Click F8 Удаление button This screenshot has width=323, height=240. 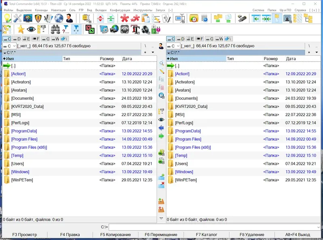point(252,235)
